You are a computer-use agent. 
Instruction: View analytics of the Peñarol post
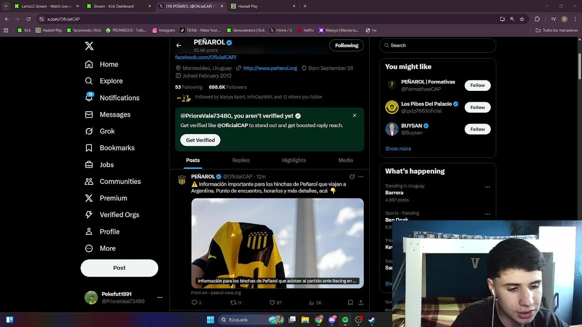[x=315, y=302]
